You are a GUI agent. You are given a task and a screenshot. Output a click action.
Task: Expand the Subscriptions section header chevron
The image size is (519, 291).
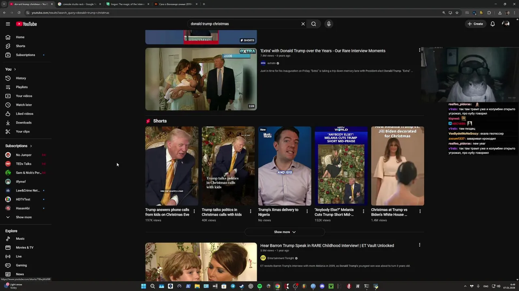[x=31, y=146]
